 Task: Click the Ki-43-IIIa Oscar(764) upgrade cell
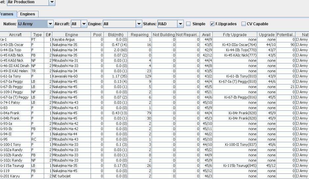tap(235, 45)
